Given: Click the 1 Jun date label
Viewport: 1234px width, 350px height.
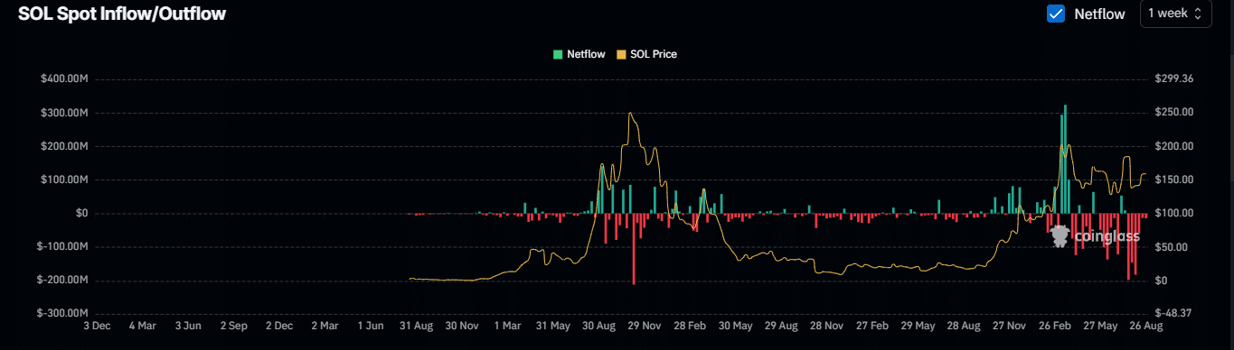Looking at the screenshot, I should point(371,327).
